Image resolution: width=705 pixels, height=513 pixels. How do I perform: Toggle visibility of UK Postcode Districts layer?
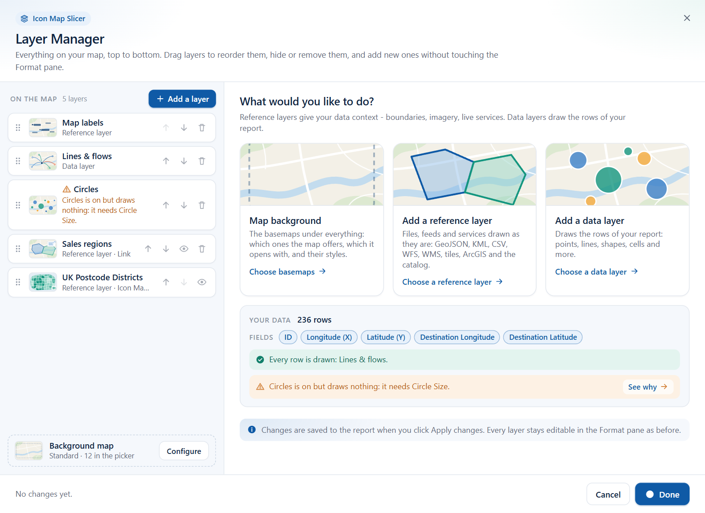click(x=202, y=283)
